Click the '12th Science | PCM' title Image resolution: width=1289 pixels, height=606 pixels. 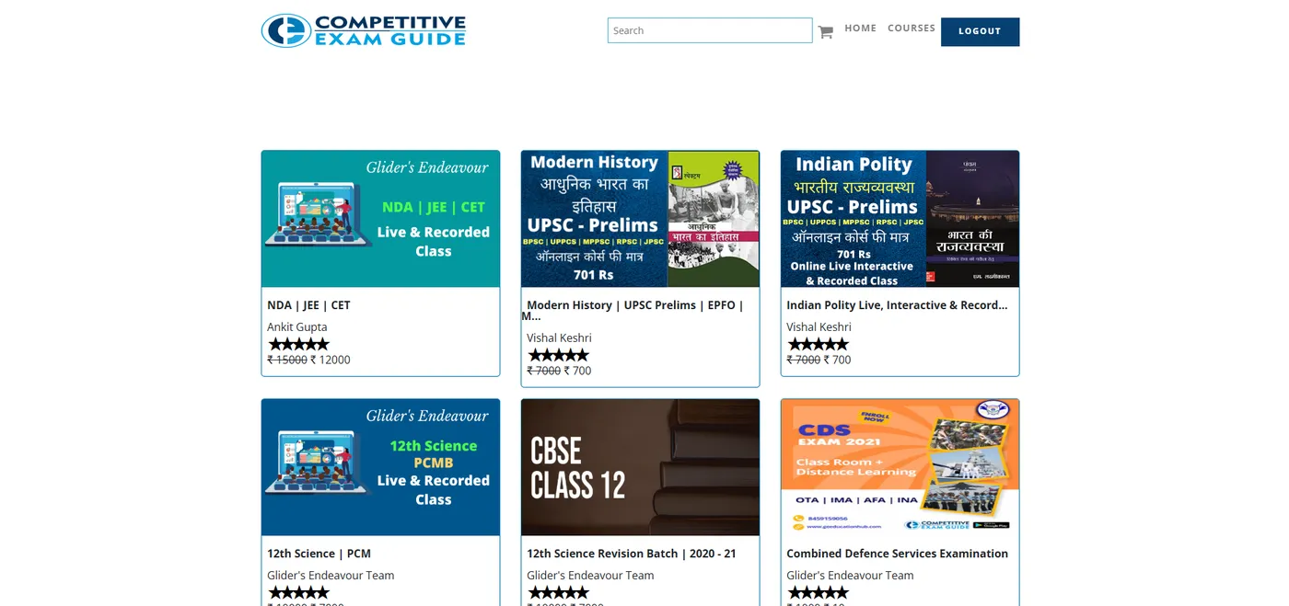point(319,554)
